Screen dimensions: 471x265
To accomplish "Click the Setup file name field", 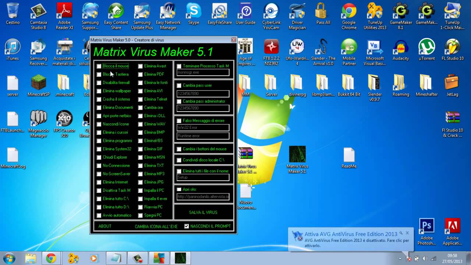I will point(203,177).
